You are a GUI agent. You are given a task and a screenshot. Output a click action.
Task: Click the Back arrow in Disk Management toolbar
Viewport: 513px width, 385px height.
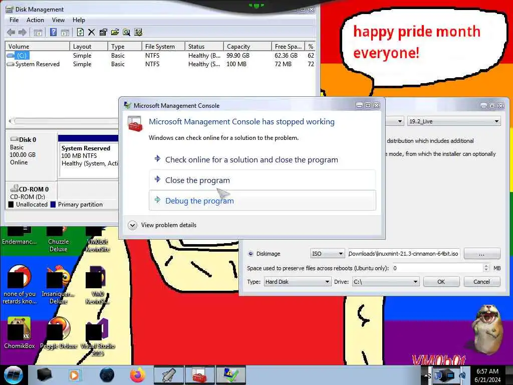[11, 32]
